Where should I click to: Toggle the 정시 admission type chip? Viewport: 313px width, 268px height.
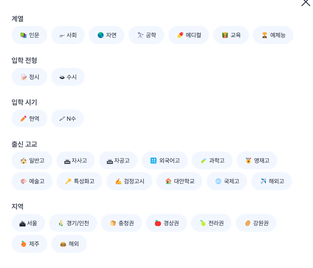tap(29, 77)
